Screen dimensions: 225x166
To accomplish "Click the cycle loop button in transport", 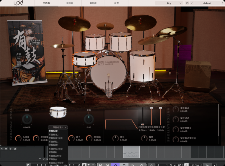I will click(115, 165).
